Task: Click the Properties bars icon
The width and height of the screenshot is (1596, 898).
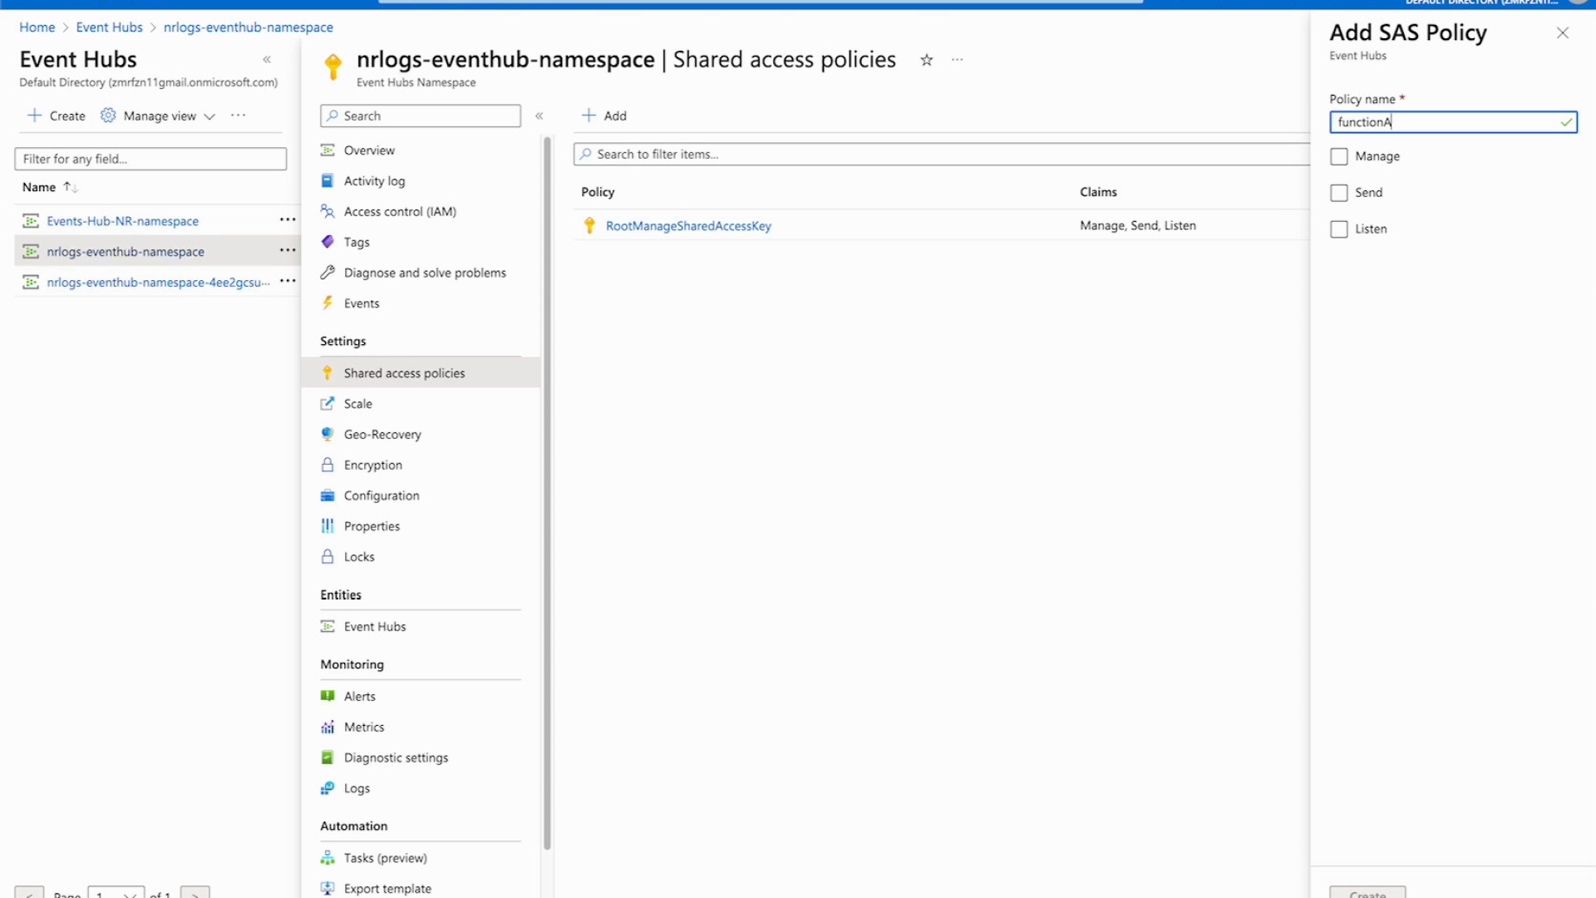Action: tap(328, 526)
